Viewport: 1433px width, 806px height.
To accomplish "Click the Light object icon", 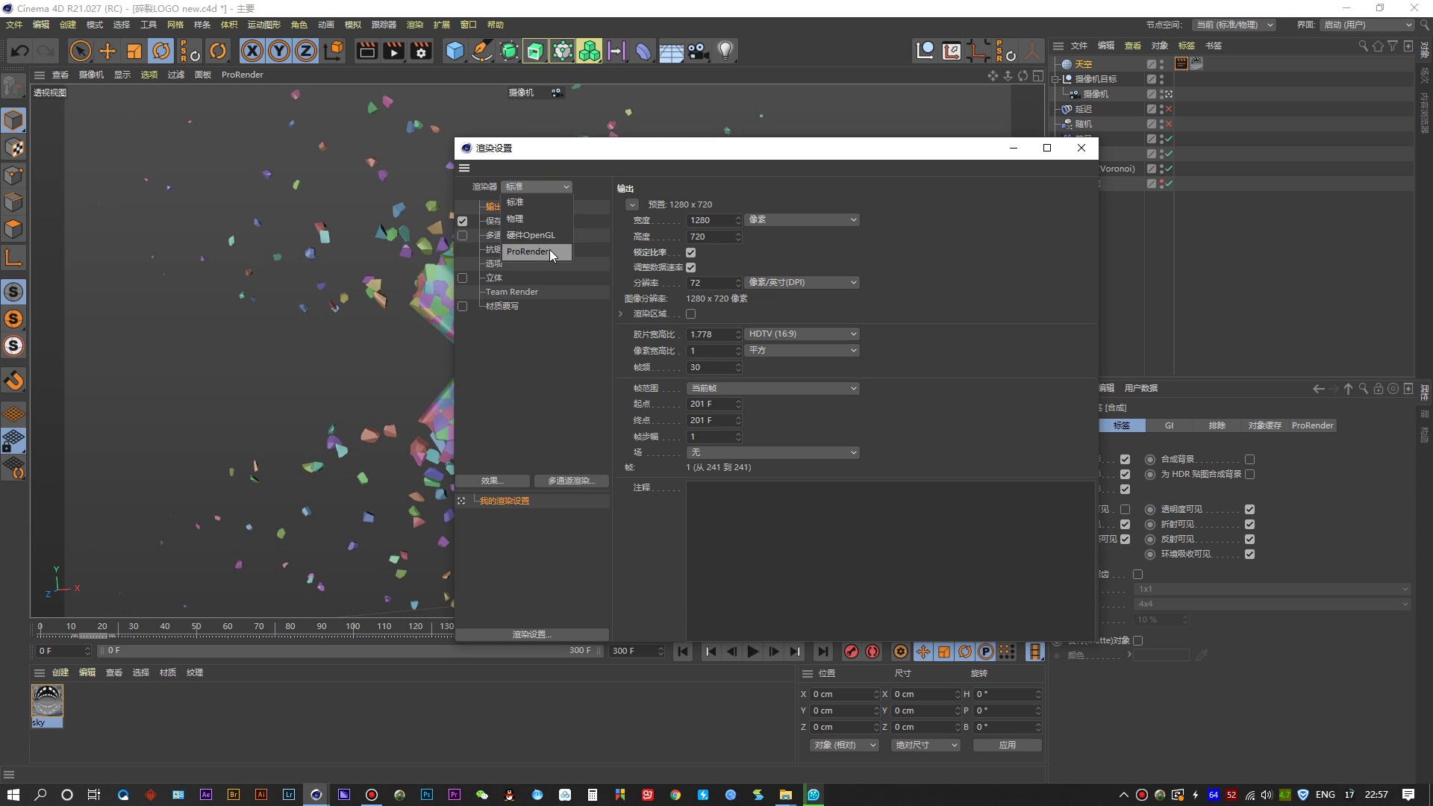I will pos(725,51).
